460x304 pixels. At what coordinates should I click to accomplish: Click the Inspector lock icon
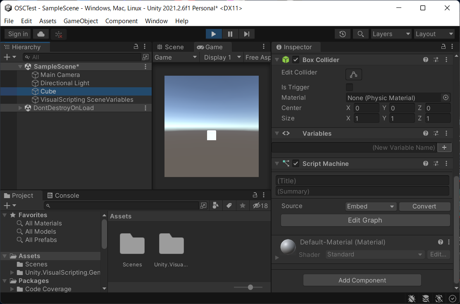(x=443, y=47)
